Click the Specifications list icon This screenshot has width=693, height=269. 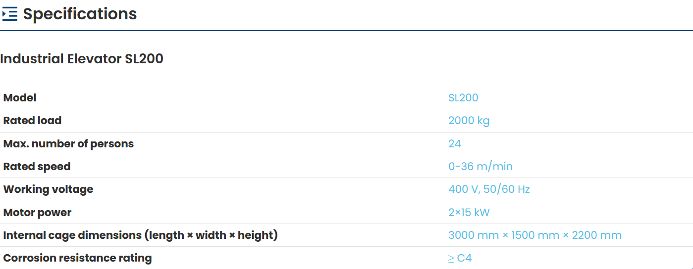pos(10,14)
